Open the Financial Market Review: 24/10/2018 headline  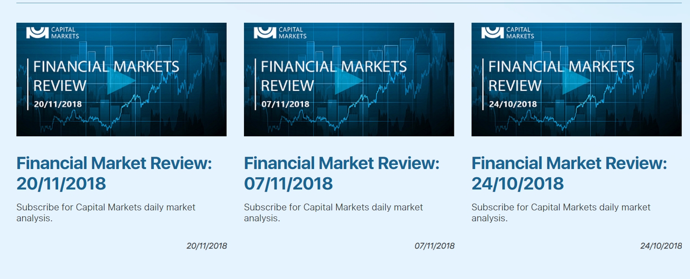coord(569,173)
